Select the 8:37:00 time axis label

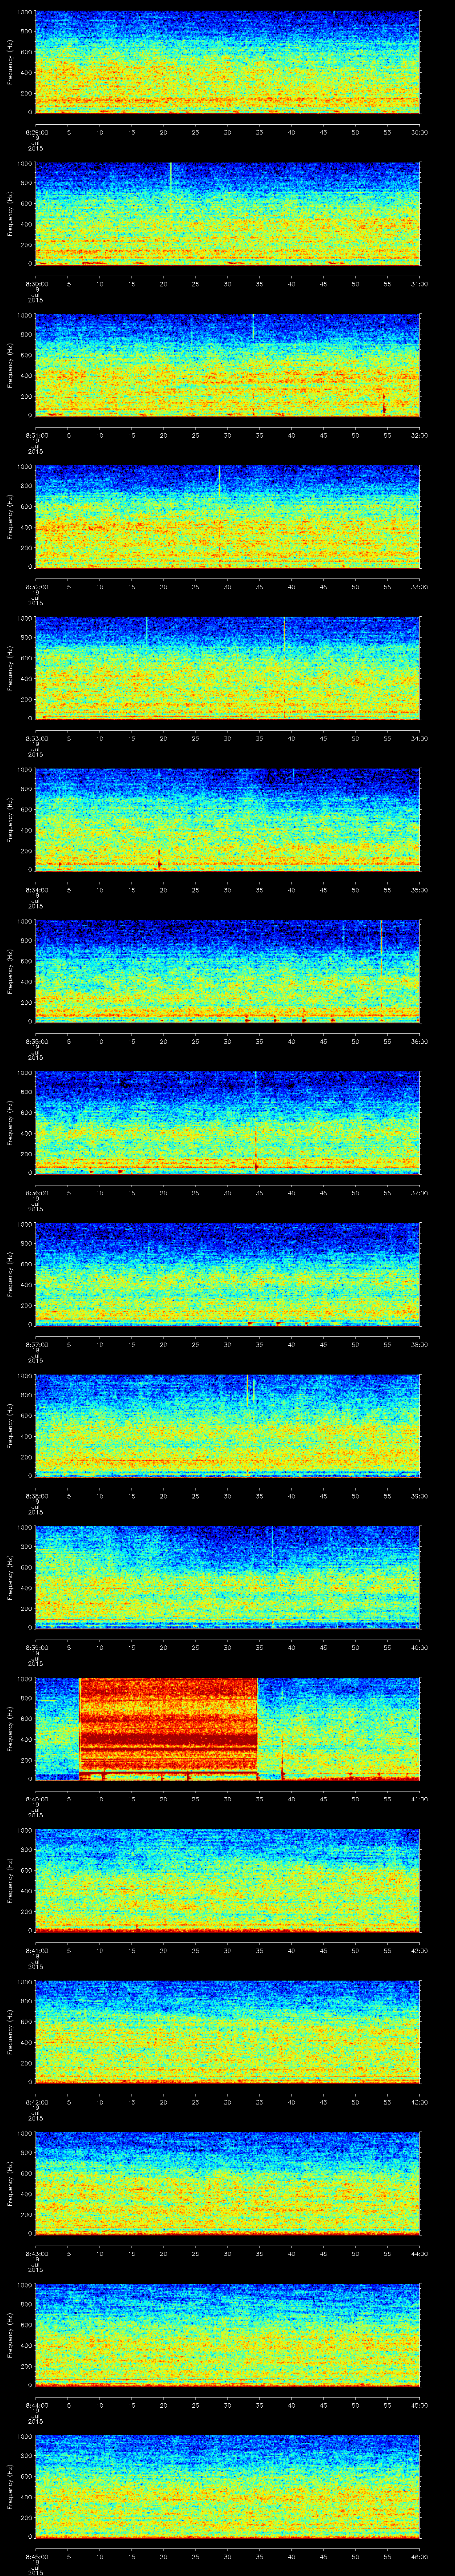point(36,1344)
